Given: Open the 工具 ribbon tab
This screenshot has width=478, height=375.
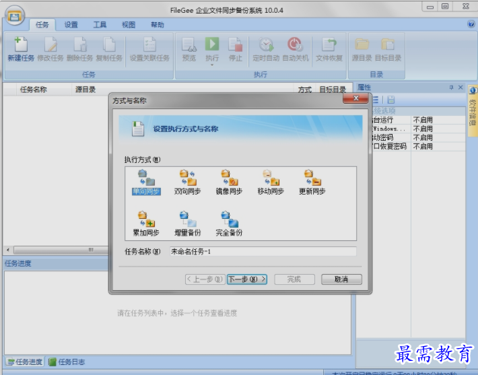Looking at the screenshot, I should point(100,25).
